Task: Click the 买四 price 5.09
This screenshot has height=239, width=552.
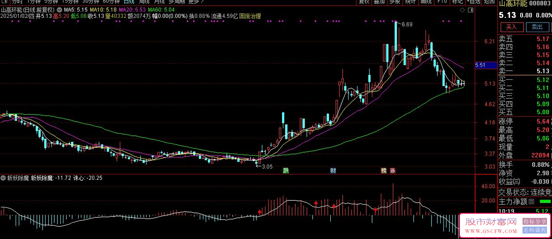Action: (x=543, y=104)
